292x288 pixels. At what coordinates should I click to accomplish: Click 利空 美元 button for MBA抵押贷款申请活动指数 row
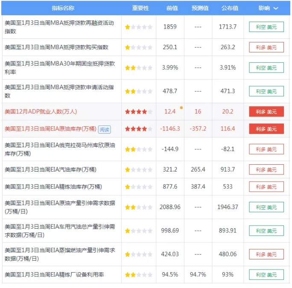[x=266, y=91]
